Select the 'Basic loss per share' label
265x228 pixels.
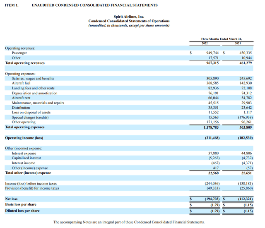21,204
